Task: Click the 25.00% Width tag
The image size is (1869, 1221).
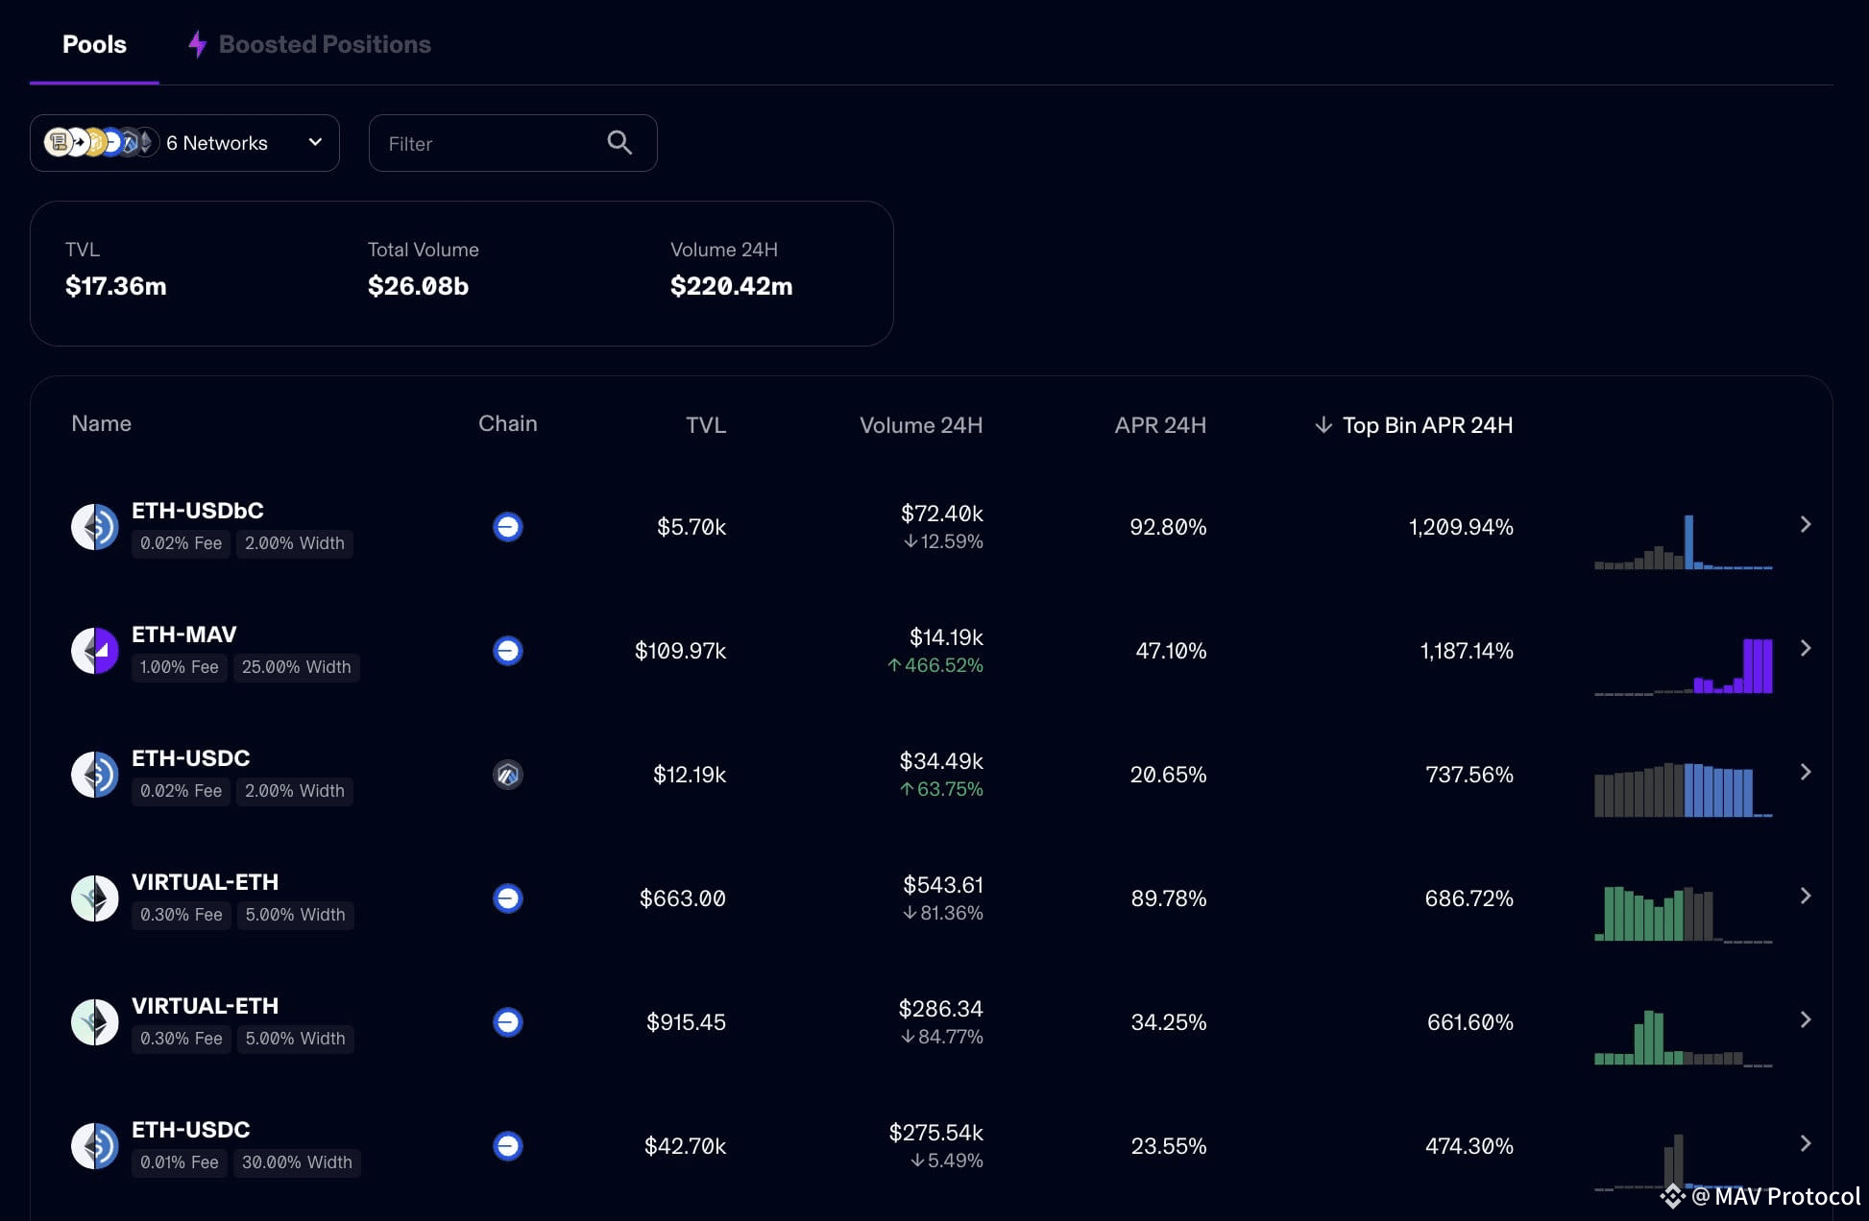Action: 296,667
